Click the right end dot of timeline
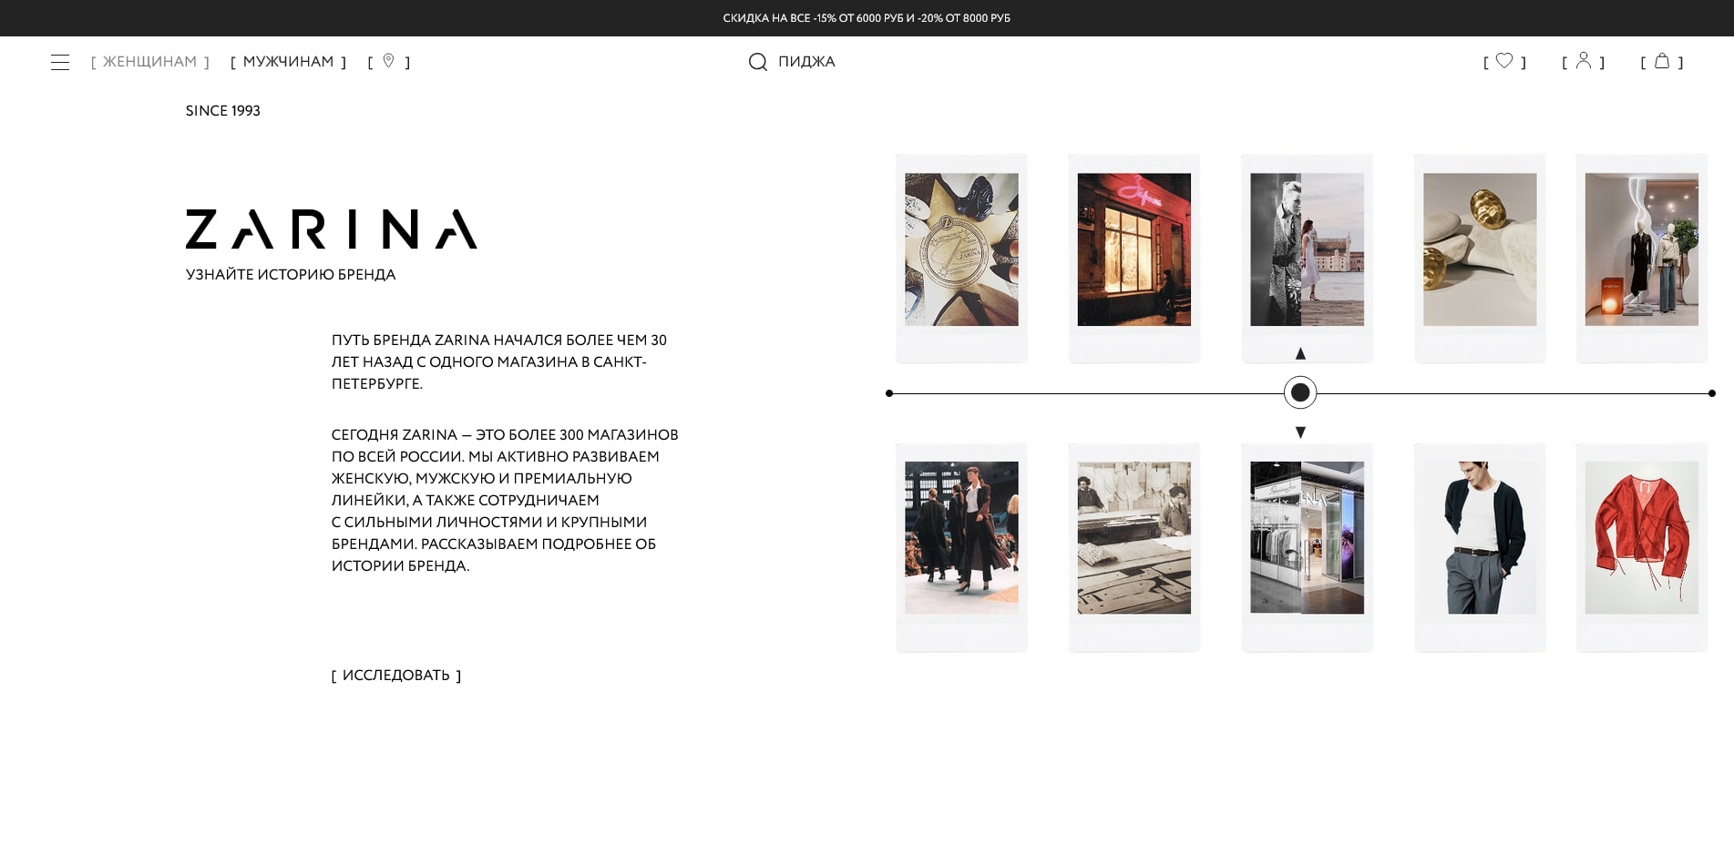The image size is (1734, 844). (x=1712, y=393)
